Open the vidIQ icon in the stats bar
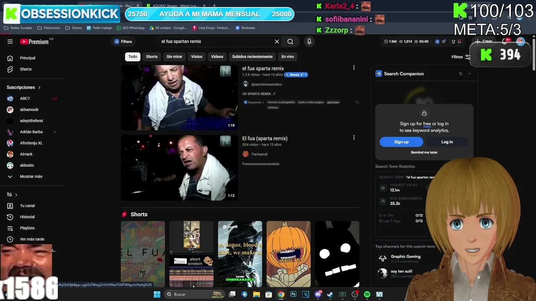536x301 pixels. tap(437, 41)
